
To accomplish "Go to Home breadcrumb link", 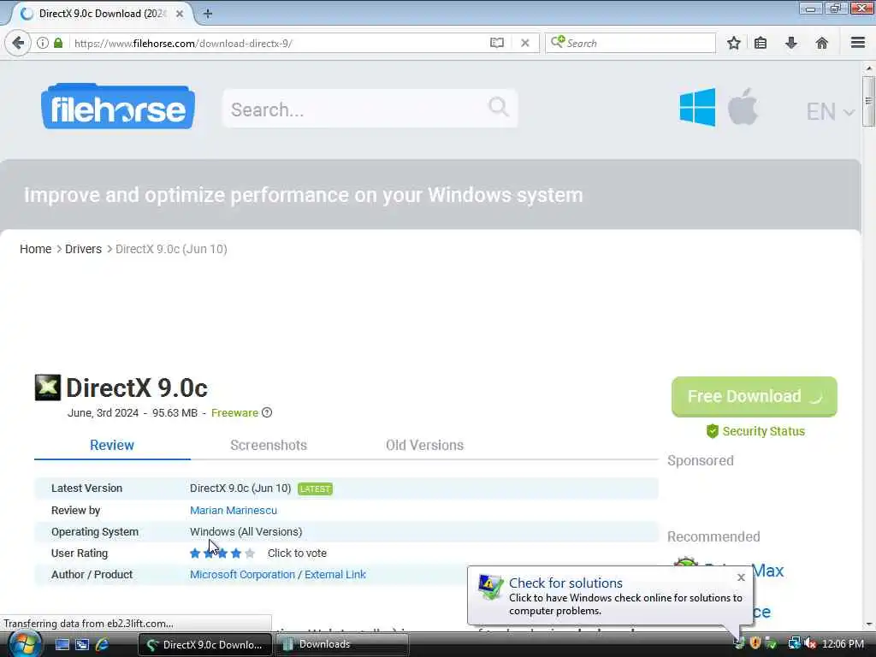I will (x=35, y=249).
